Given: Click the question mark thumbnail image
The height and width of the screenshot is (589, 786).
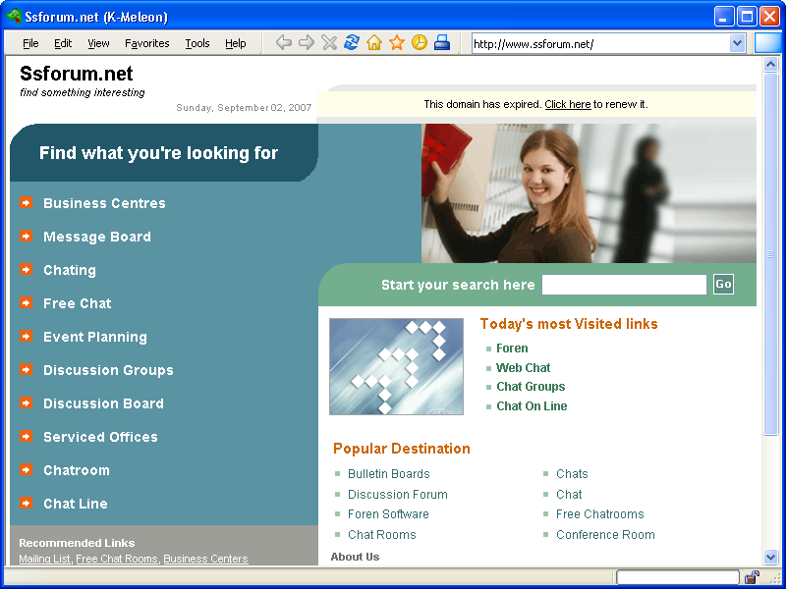Looking at the screenshot, I should 396,366.
